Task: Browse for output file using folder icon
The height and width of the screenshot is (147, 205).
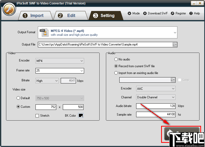Action: pos(175,44)
